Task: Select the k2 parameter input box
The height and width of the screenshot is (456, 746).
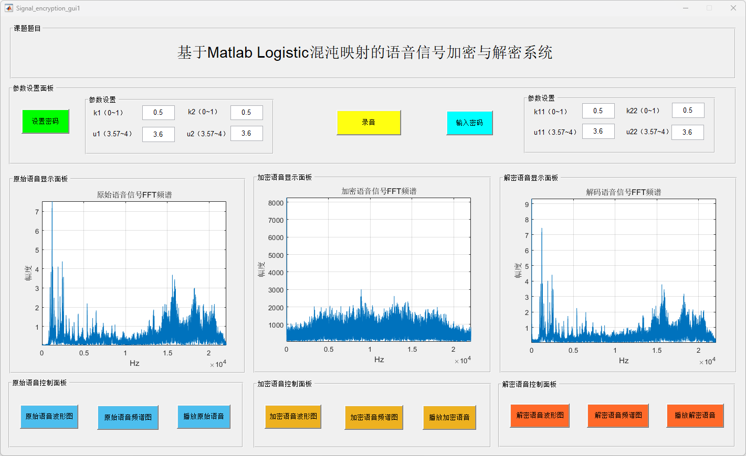Action: 247,113
